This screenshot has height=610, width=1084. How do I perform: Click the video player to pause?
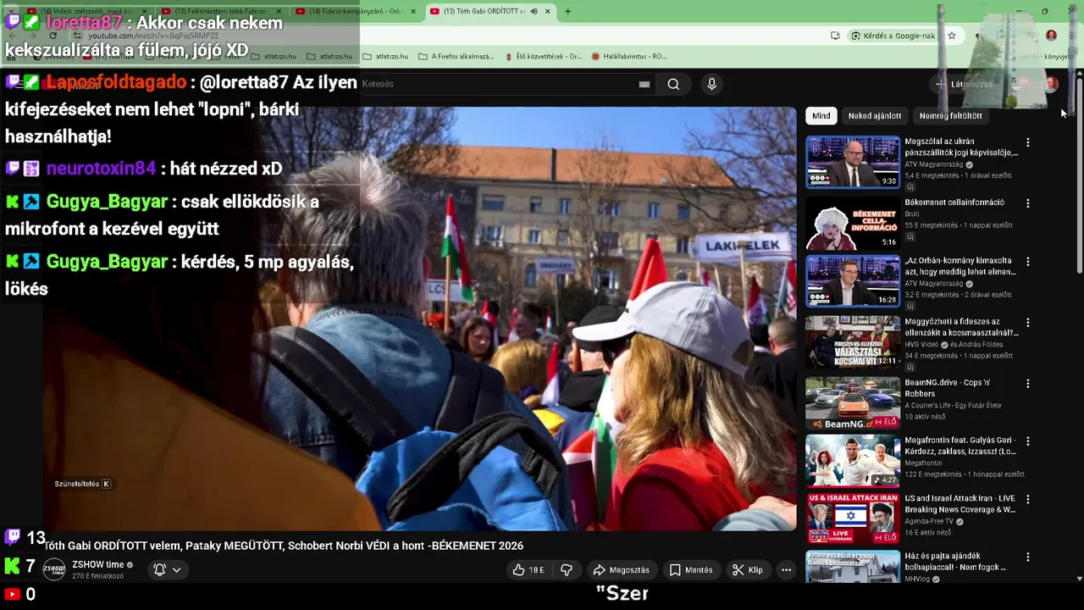tap(419, 319)
